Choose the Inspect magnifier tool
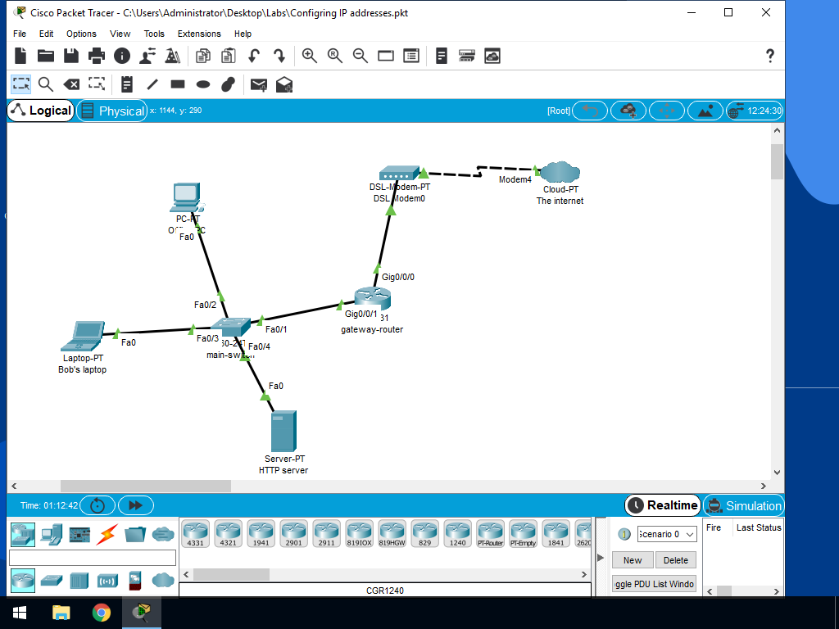Image resolution: width=839 pixels, height=629 pixels. click(46, 84)
